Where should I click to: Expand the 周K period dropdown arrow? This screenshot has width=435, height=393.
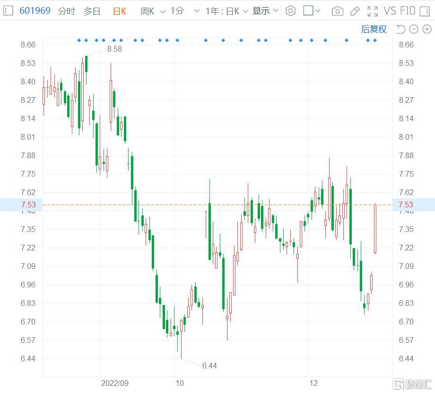[163, 11]
